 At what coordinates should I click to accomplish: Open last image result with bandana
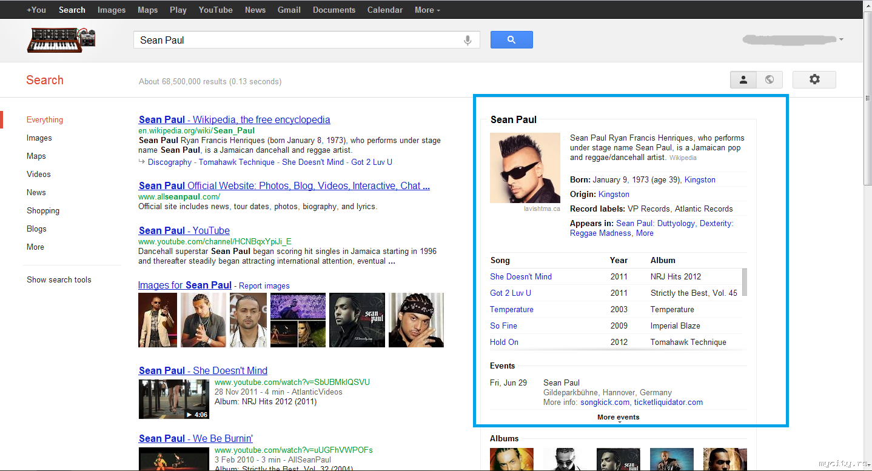coord(416,320)
